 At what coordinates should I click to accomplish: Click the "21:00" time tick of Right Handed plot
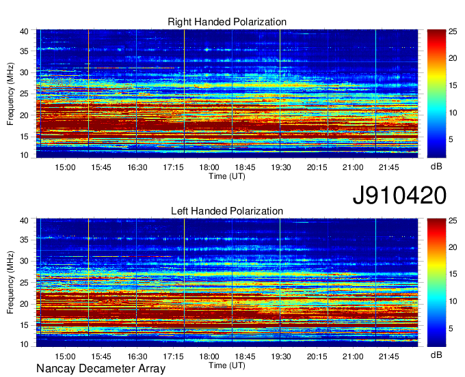pyautogui.click(x=353, y=167)
